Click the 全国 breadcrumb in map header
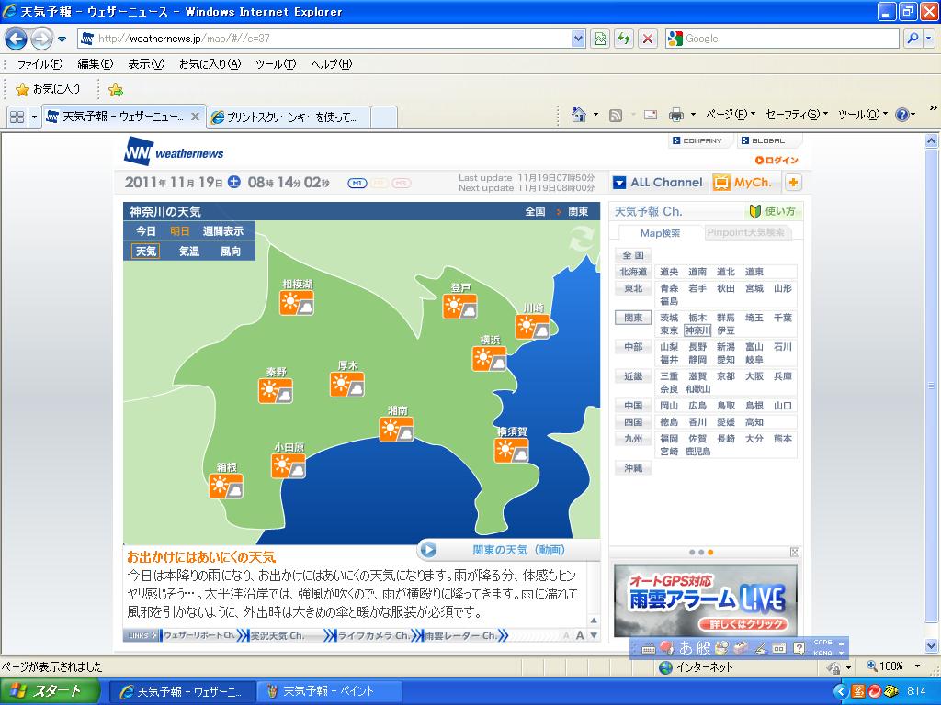 535,212
